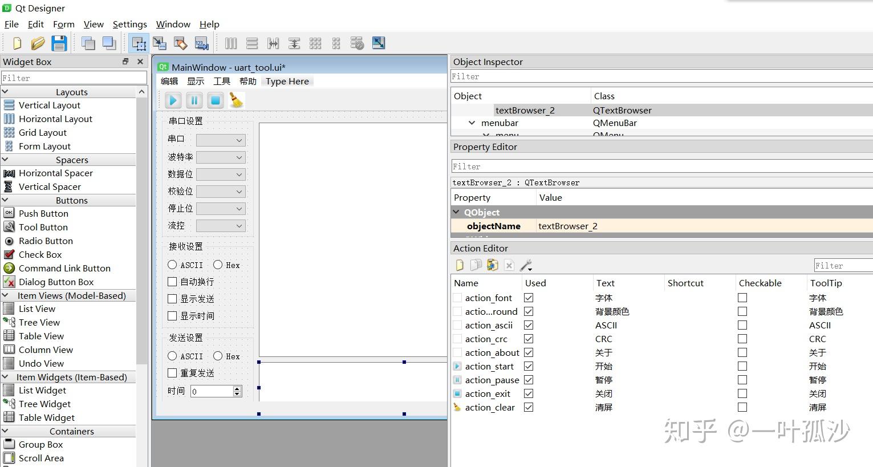Screen dimensions: 873x467
Task: Open the 波特率 combo box
Action: tap(221, 157)
